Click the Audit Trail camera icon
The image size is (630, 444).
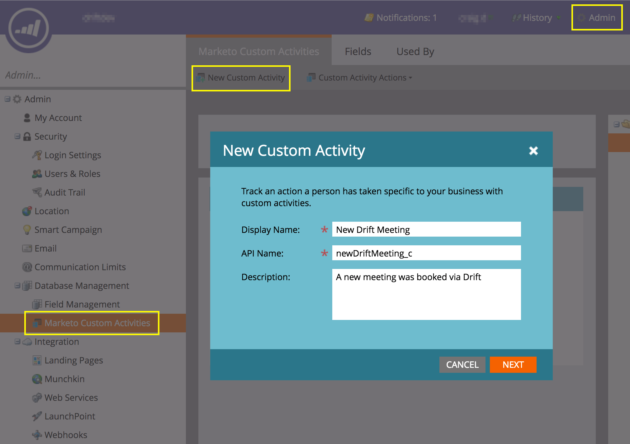[x=37, y=192]
